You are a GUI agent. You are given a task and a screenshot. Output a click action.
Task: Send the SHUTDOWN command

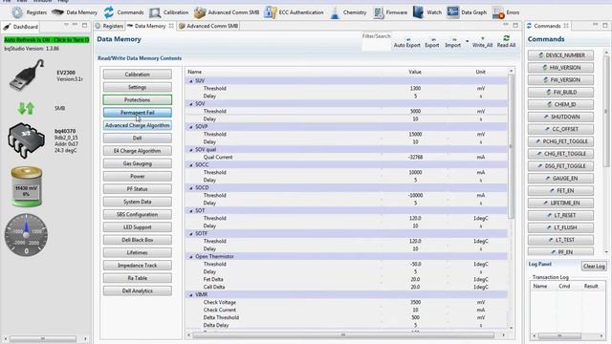click(561, 117)
